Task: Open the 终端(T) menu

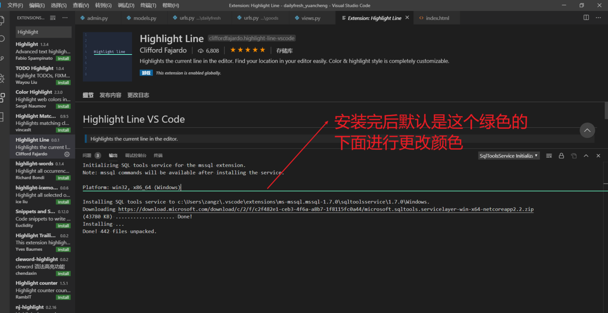Action: pos(148,5)
